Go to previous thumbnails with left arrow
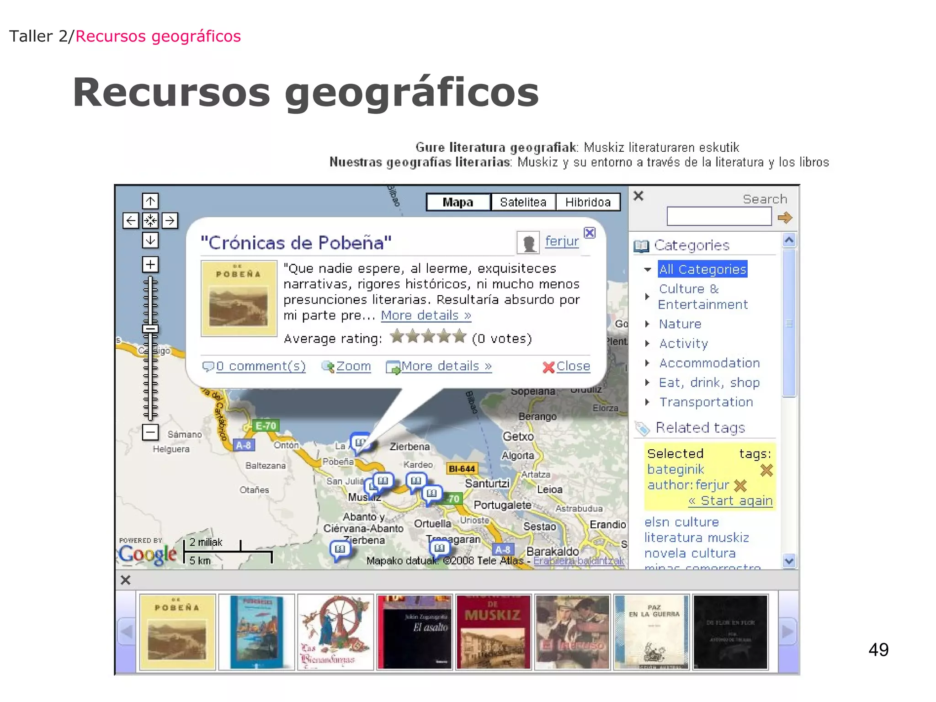 click(126, 632)
